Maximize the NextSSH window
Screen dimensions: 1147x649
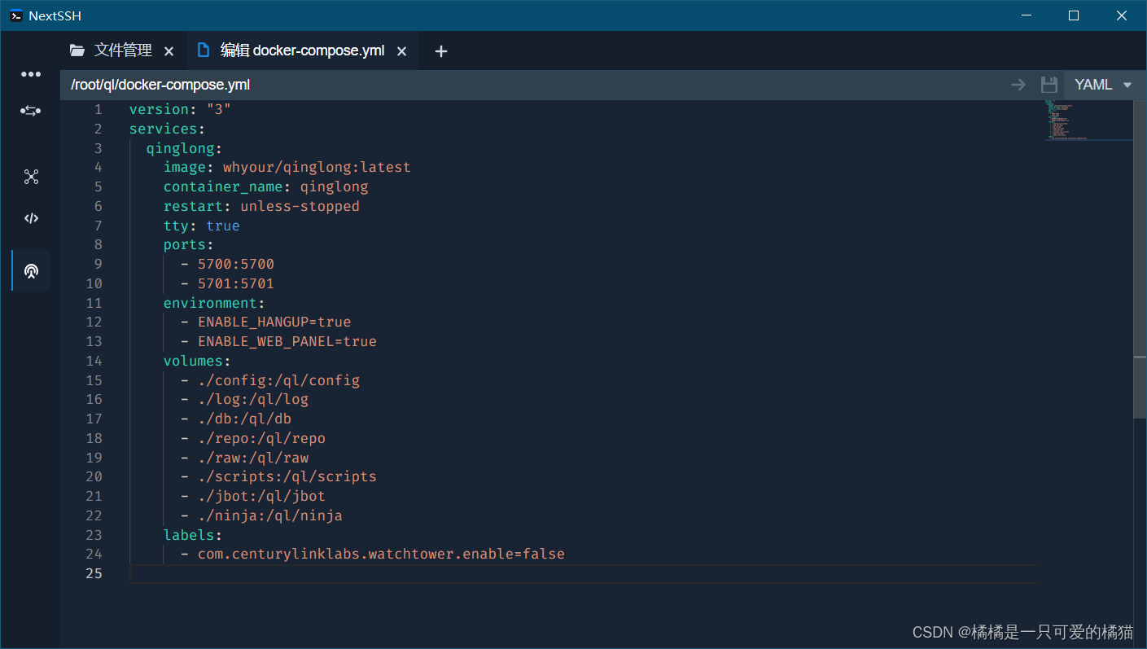coord(1074,15)
